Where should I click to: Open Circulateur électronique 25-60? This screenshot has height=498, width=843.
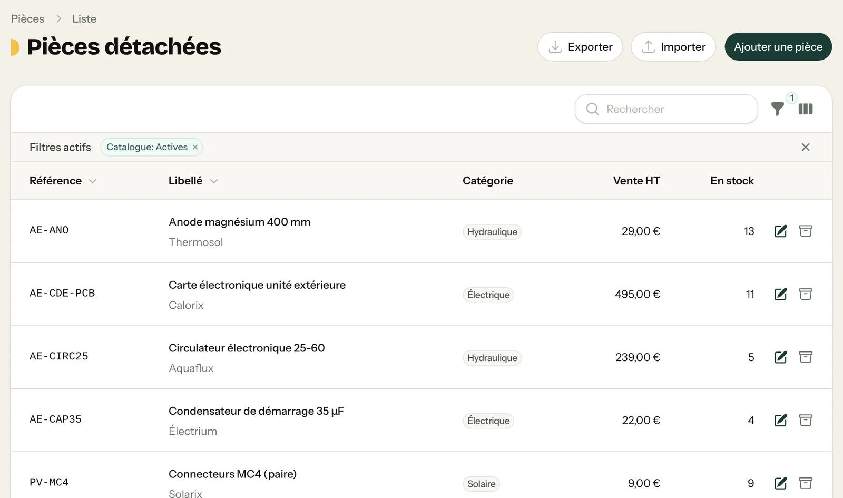(247, 348)
